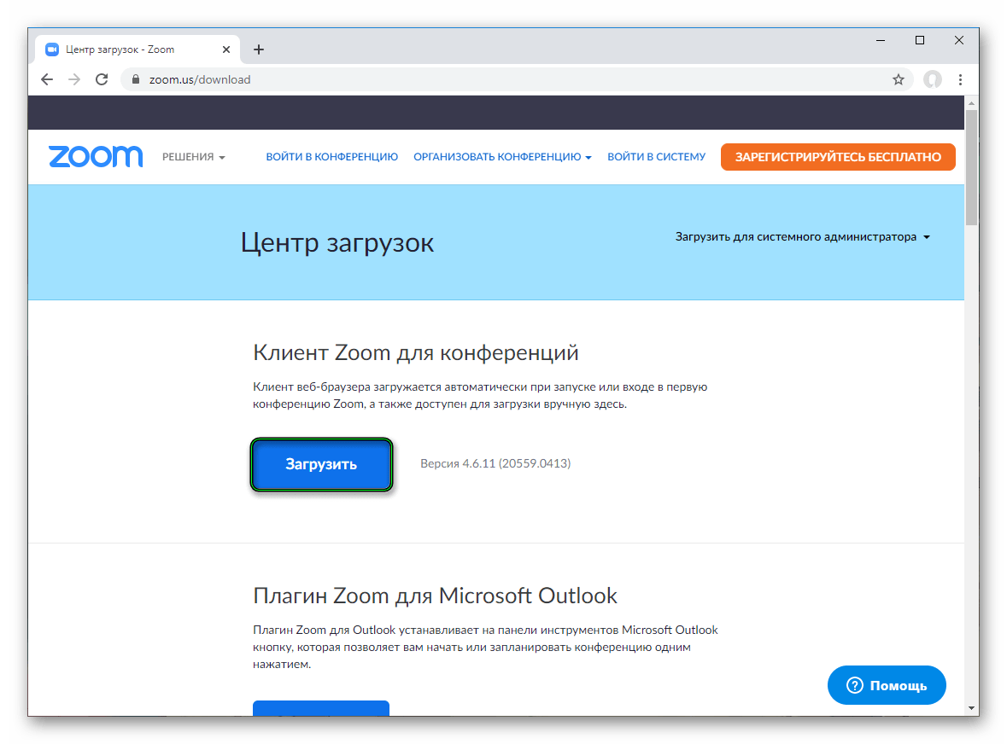
Task: Click Загрузить button for Zoom client
Action: point(321,464)
